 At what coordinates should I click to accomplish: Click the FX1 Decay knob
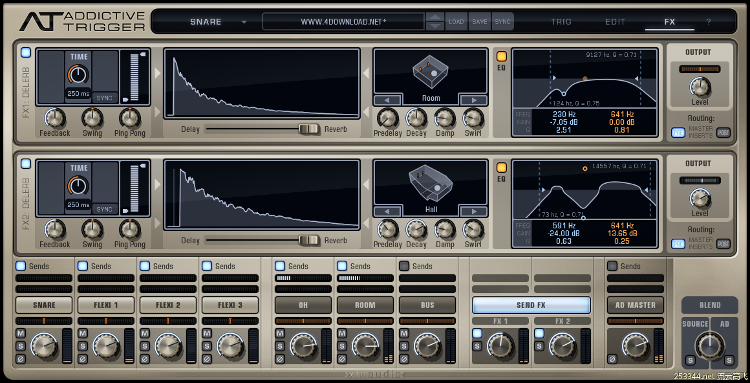click(416, 118)
